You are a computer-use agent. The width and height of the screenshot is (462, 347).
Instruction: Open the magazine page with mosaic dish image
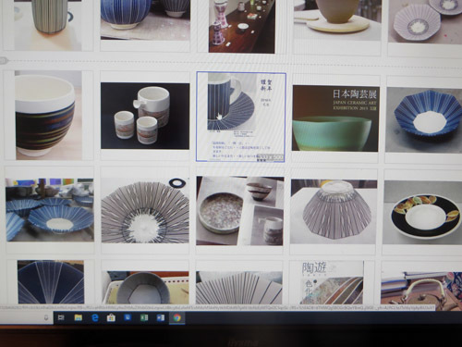[240, 211]
